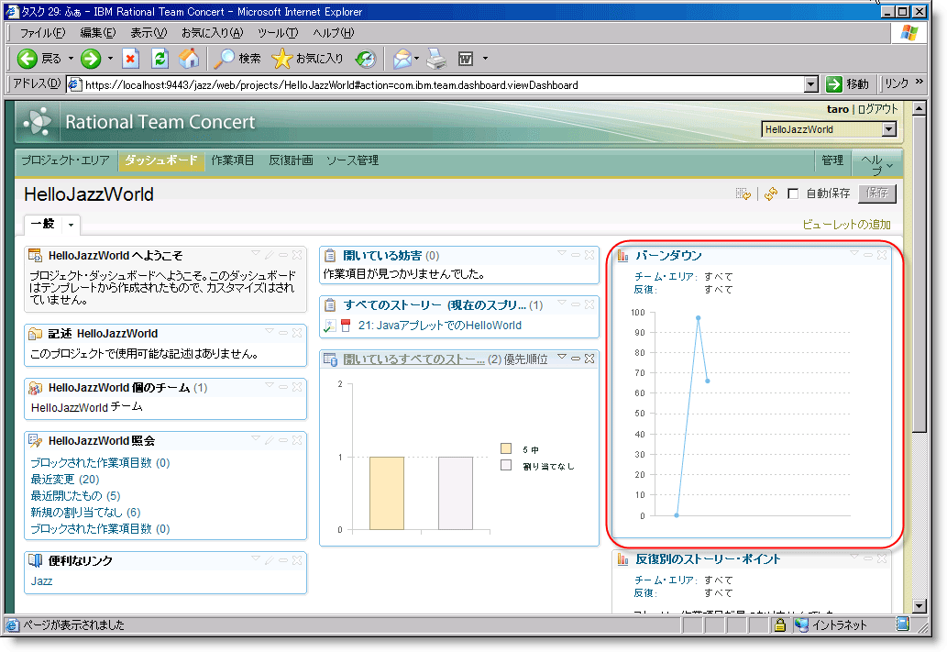
Task: Refresh the page with the green arrows icon
Action: (x=160, y=59)
